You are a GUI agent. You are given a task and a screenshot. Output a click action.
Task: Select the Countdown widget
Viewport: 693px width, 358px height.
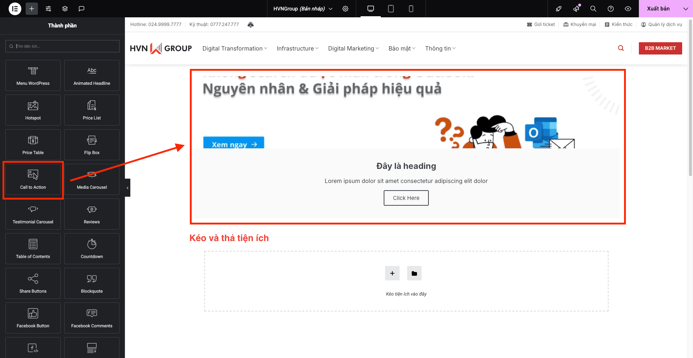tap(91, 249)
